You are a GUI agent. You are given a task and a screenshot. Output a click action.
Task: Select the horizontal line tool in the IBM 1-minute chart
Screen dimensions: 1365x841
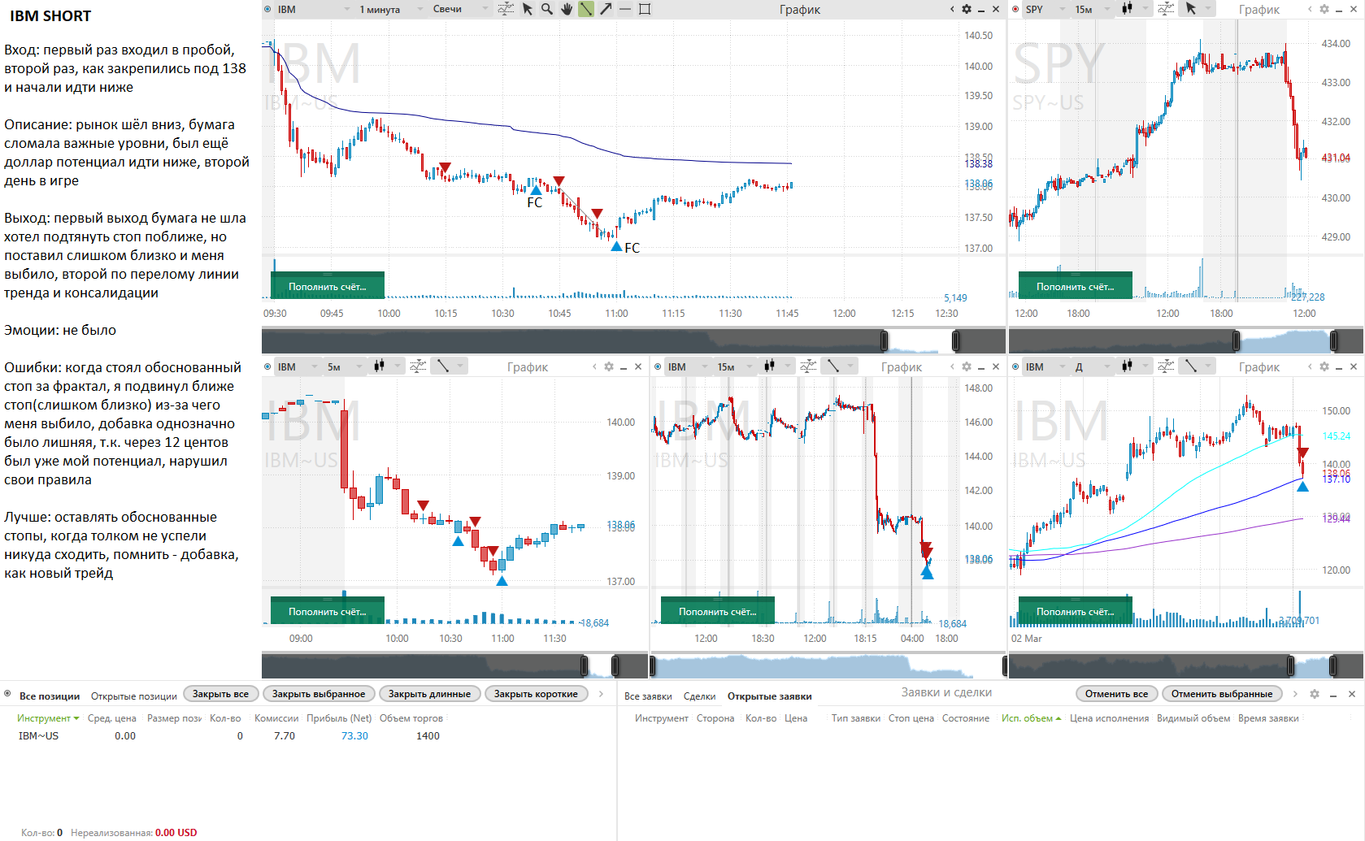tap(625, 9)
